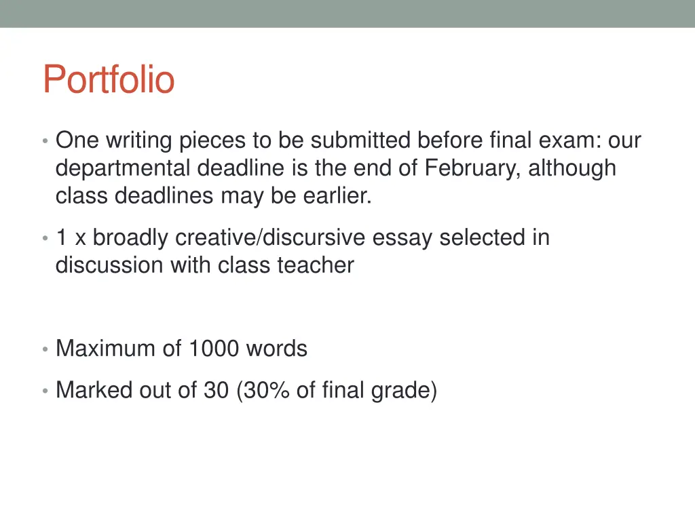Click the word "February" in the first bullet

(472, 168)
